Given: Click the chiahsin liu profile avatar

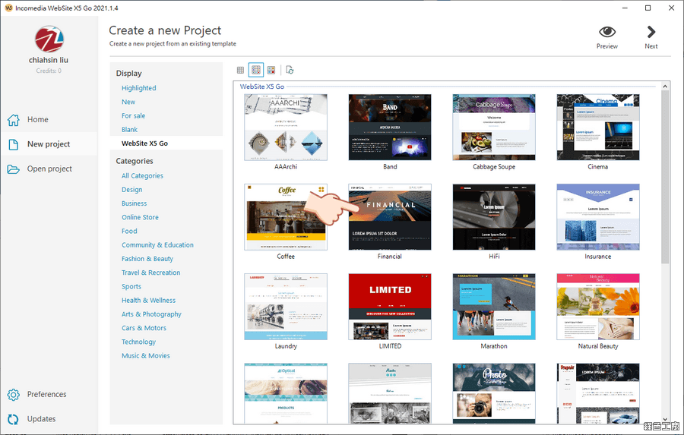Looking at the screenshot, I should pyautogui.click(x=49, y=39).
